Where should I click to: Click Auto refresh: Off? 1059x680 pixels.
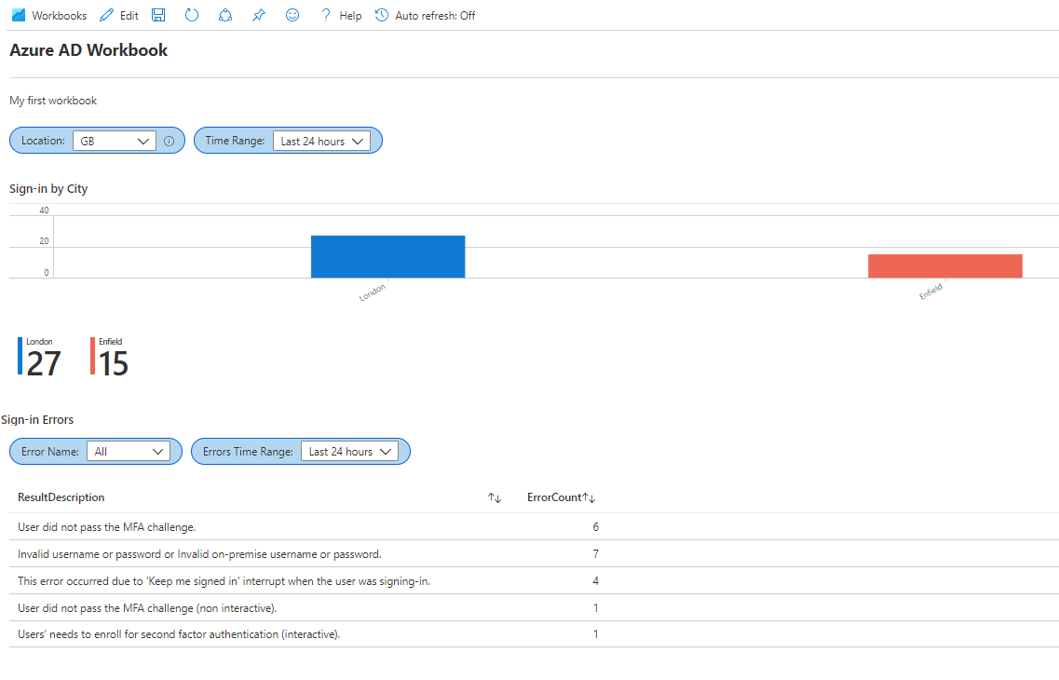pos(425,15)
